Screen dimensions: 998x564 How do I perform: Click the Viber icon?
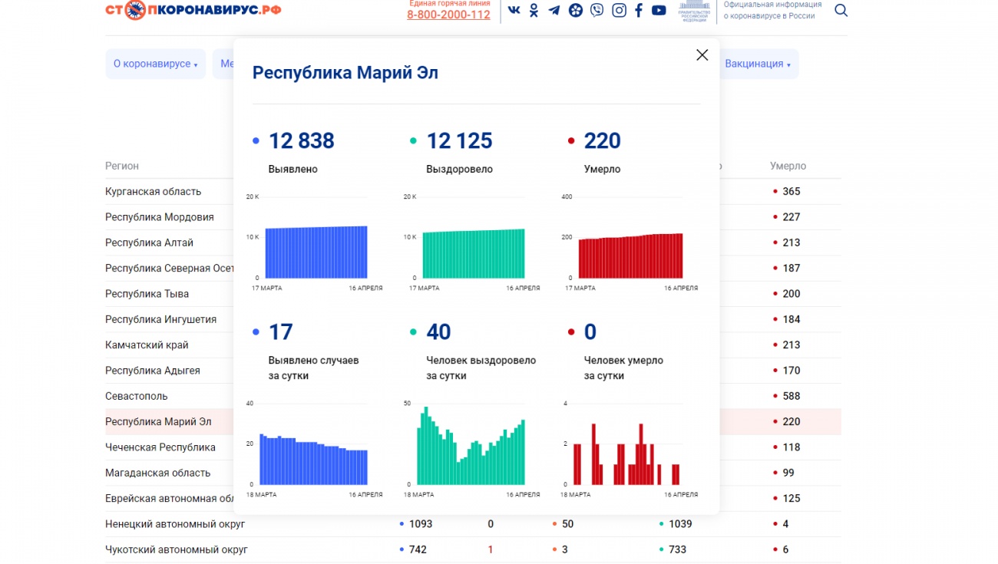coord(596,11)
